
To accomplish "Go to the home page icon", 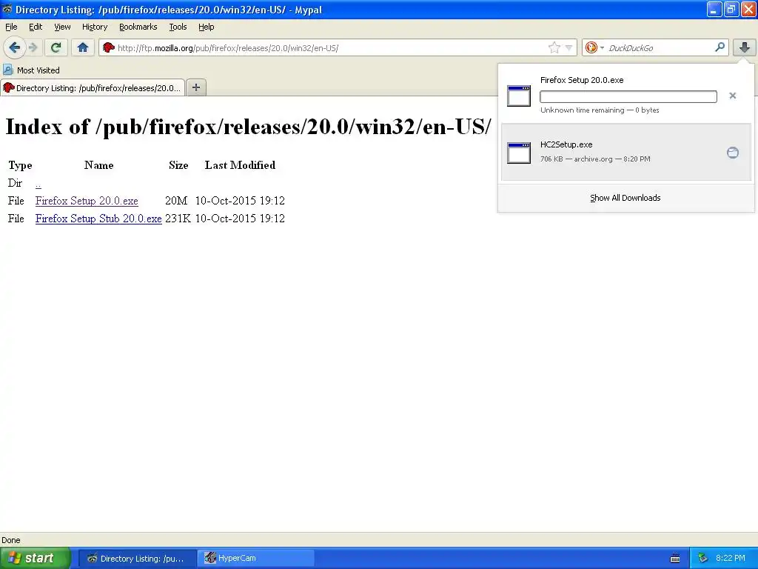I will (83, 47).
